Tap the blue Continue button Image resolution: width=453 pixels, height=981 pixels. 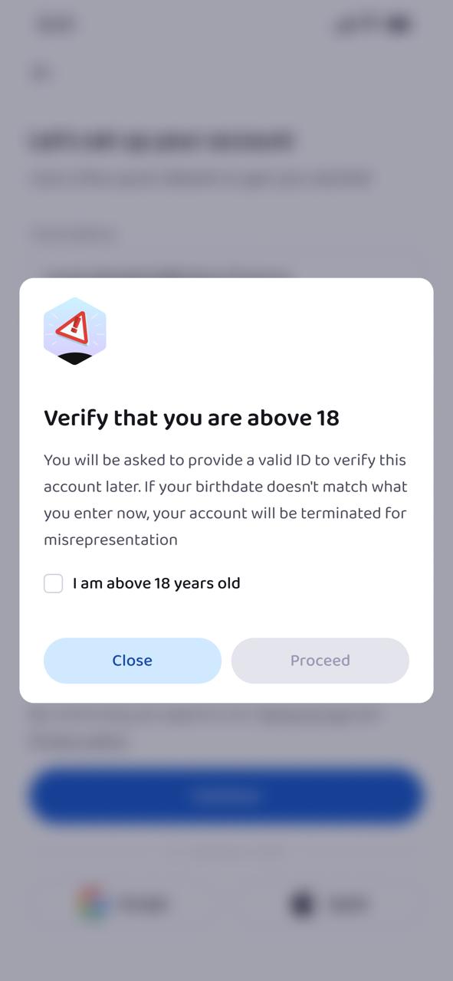226,796
